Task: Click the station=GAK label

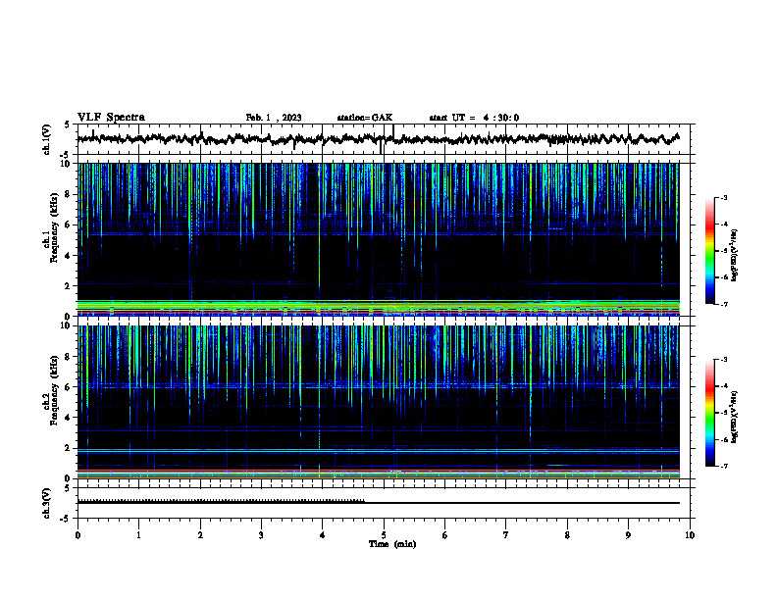Action: click(365, 118)
